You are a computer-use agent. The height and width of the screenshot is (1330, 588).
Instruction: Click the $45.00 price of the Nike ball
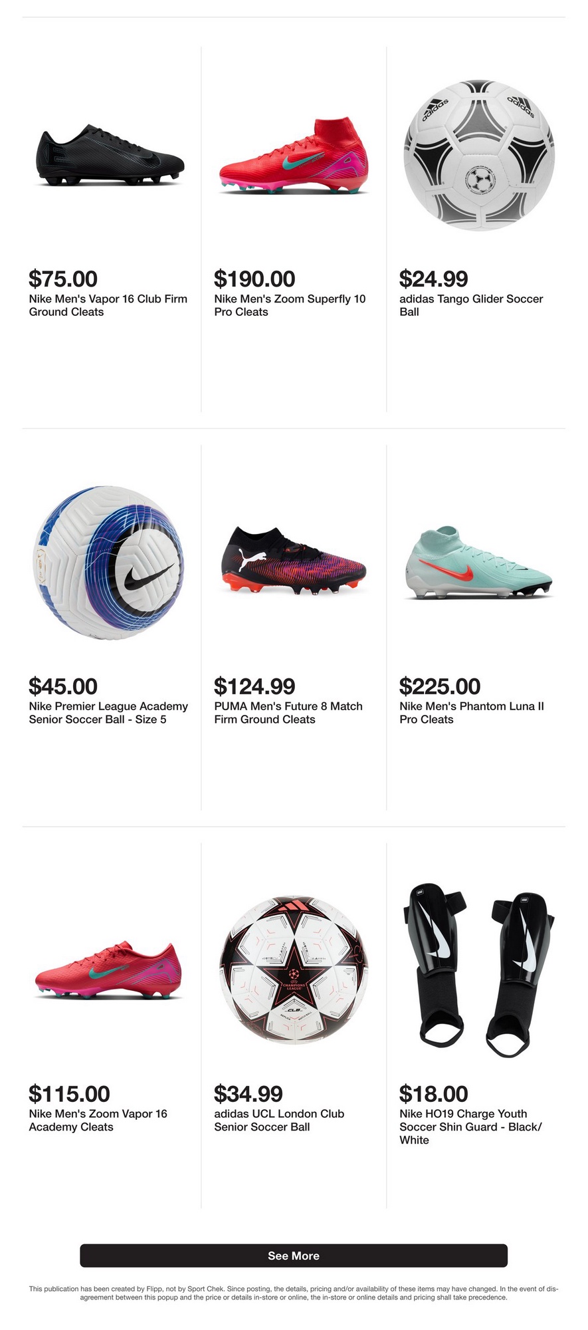point(63,686)
